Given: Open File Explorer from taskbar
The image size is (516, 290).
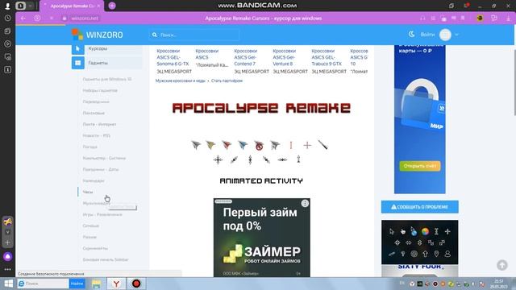Looking at the screenshot, I should [x=96, y=284].
